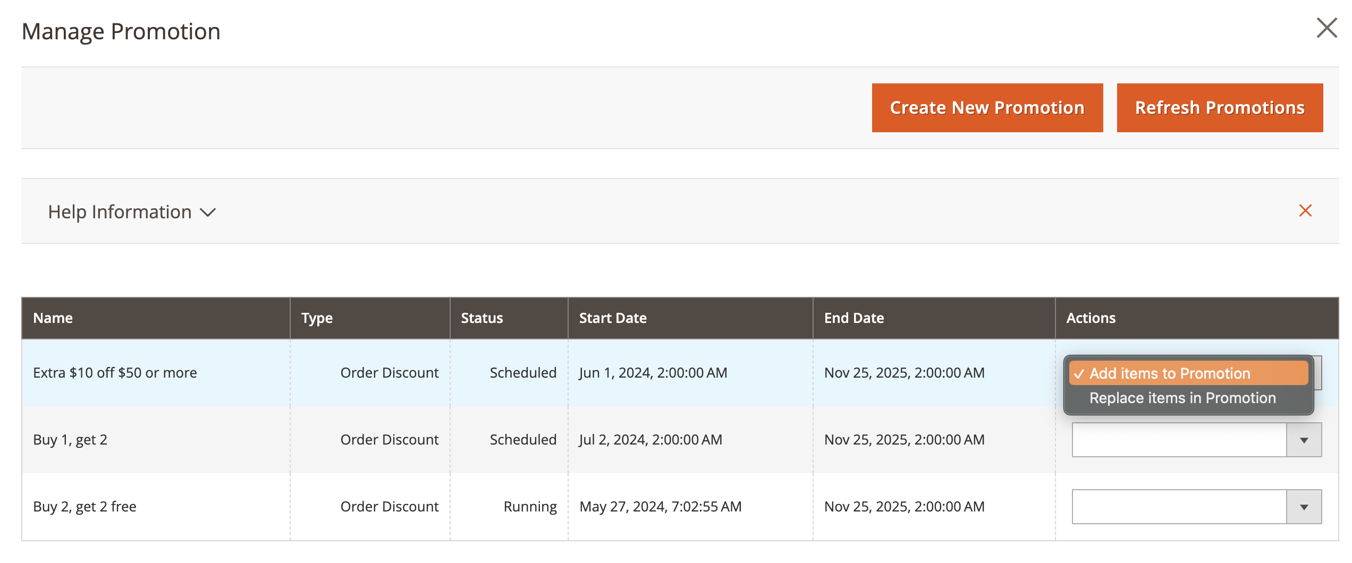Viewport: 1352px width, 563px height.
Task: Open the Actions dropdown for Buy 1, get 2
Action: pyautogui.click(x=1196, y=440)
